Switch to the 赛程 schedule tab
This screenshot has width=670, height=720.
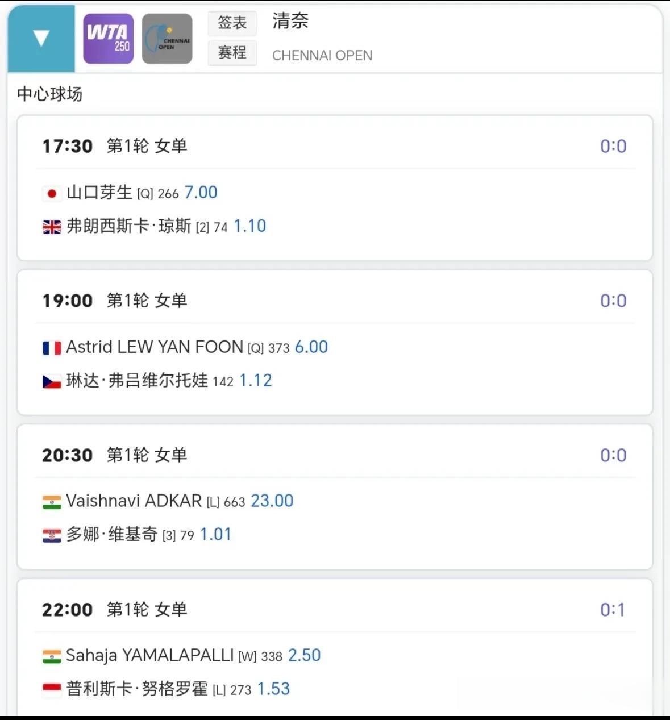click(x=232, y=53)
